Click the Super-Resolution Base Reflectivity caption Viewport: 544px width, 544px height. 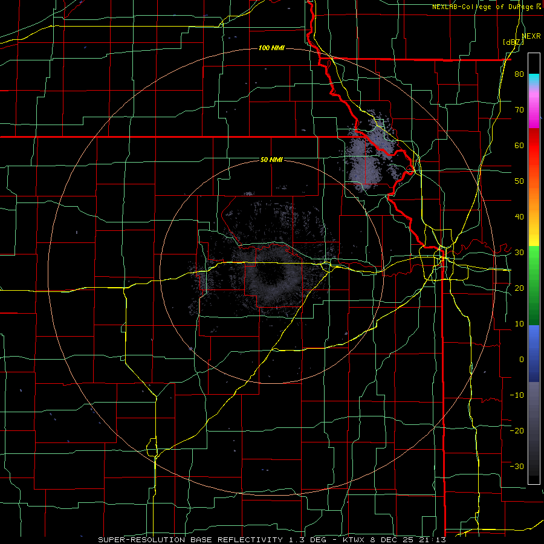tap(271, 540)
